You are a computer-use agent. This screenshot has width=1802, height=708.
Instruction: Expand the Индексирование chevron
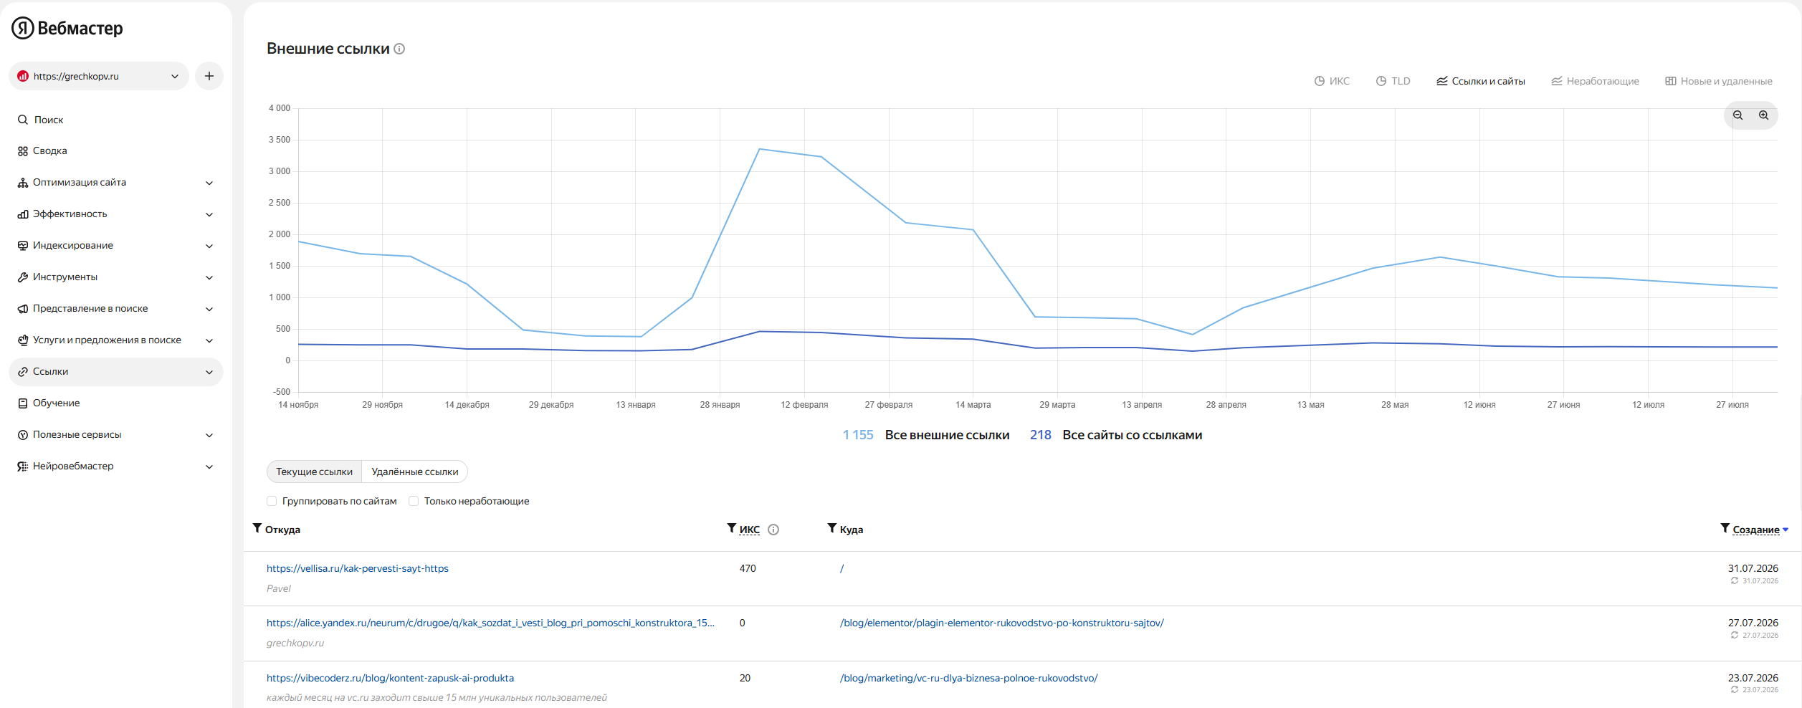pos(209,246)
